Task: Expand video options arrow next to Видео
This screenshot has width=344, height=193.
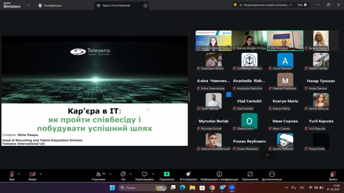Action: (x=41, y=174)
